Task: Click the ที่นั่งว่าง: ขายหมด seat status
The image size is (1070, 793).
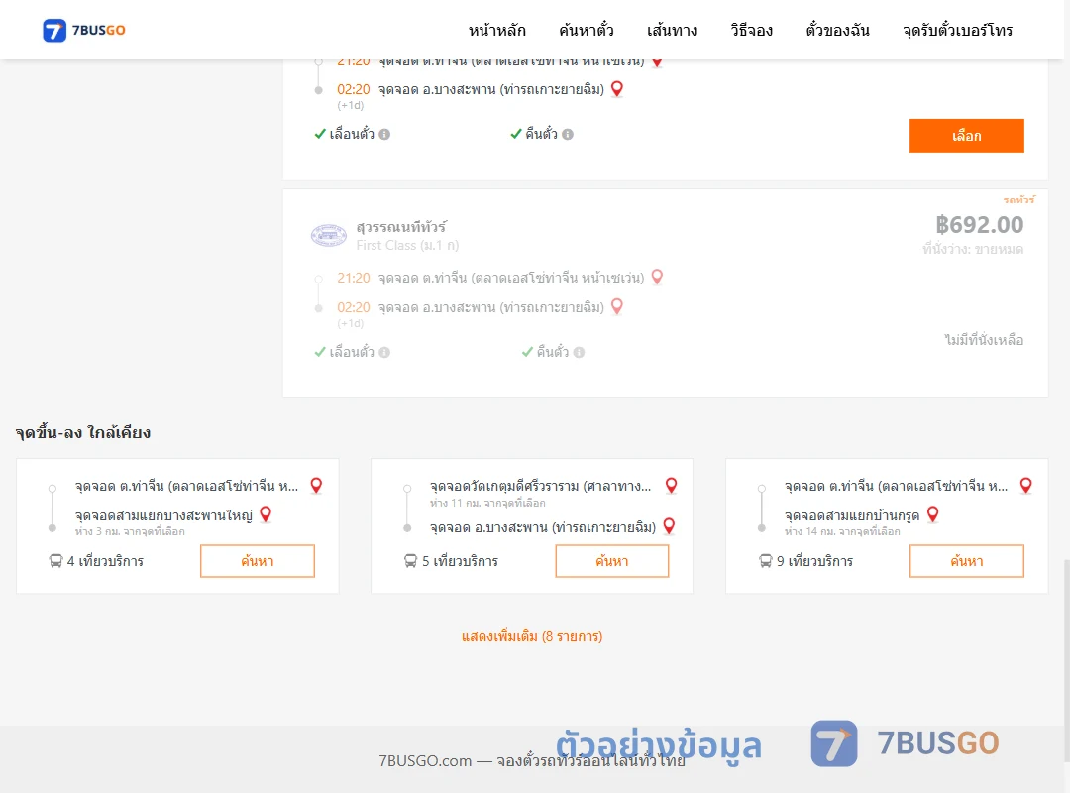Action: pos(973,250)
